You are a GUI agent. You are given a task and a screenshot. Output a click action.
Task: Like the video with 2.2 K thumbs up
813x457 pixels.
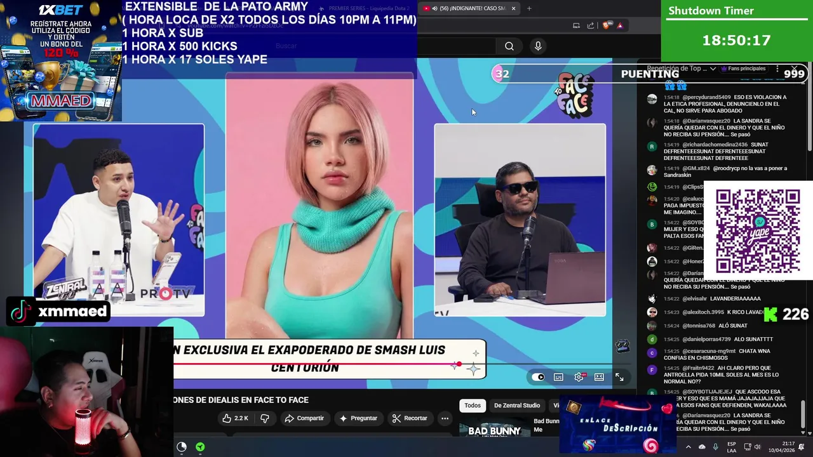[235, 418]
